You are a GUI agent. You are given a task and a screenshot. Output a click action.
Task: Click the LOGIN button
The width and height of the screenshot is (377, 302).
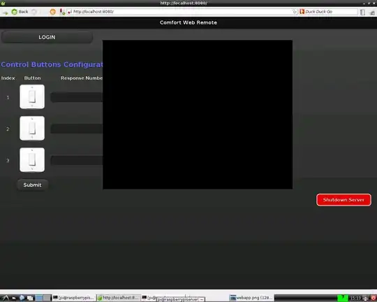[47, 37]
